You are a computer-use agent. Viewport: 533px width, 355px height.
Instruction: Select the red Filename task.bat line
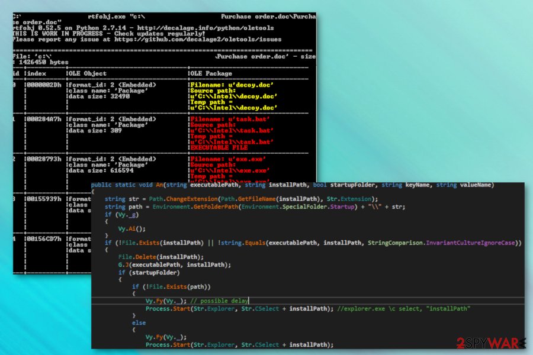(x=230, y=120)
